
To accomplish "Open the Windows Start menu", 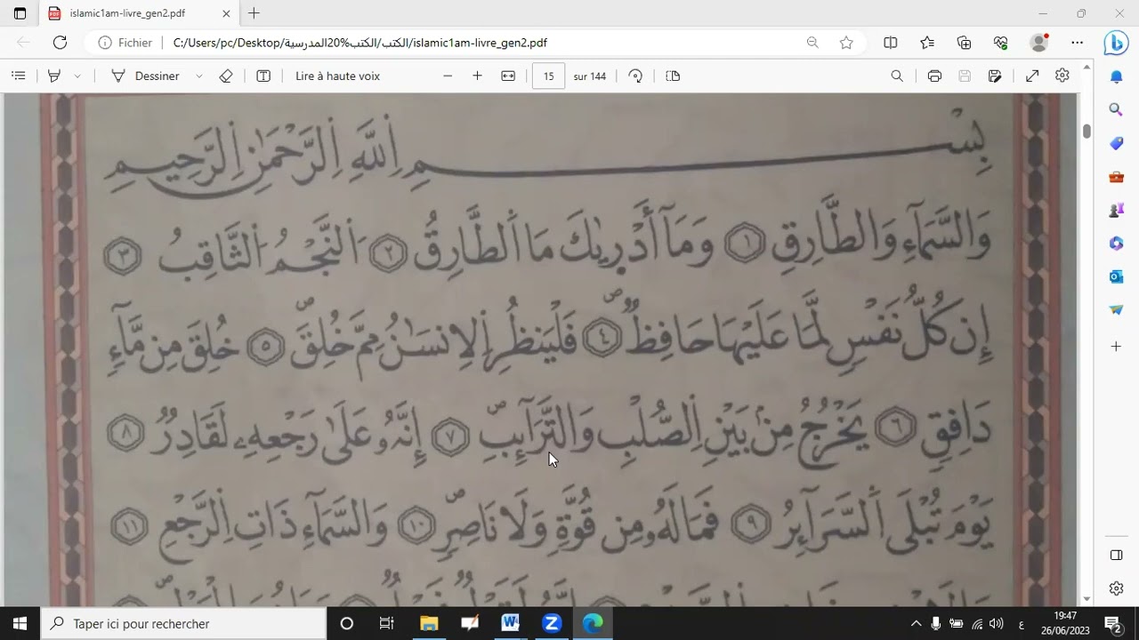I will click(x=20, y=624).
